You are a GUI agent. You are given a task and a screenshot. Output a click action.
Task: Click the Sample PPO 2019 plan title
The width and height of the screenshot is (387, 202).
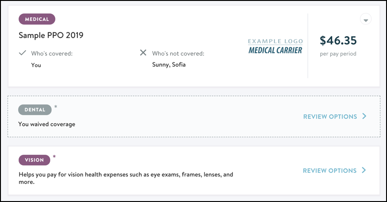(x=51, y=35)
